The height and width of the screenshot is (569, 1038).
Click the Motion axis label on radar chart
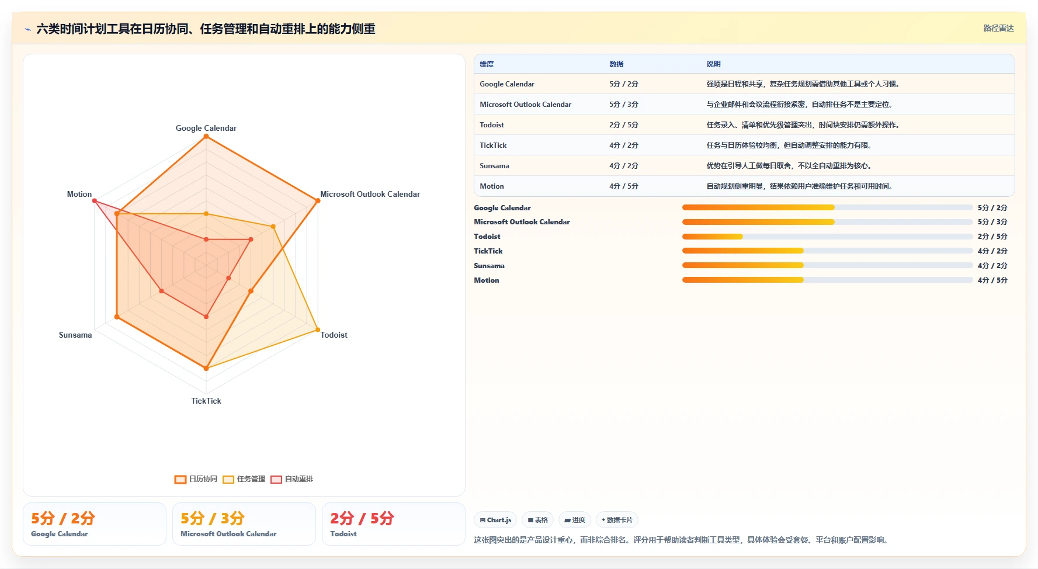click(79, 194)
